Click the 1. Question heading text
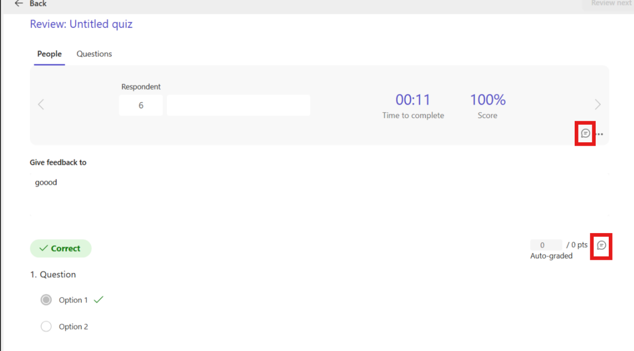Screen dimensions: 634x351 (53, 275)
